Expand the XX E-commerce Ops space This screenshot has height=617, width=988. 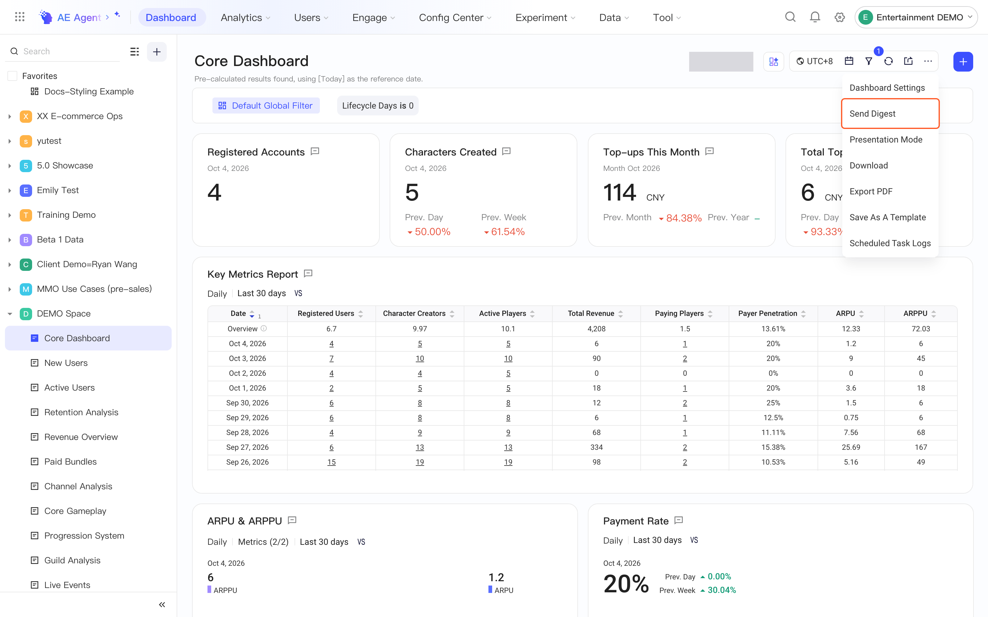9,116
